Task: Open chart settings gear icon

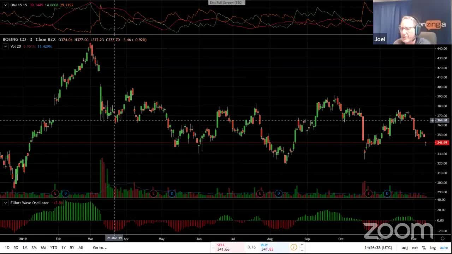Action: pyautogui.click(x=442, y=238)
